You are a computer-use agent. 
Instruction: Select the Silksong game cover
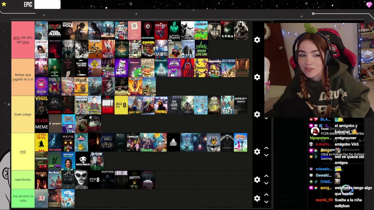(x=108, y=49)
